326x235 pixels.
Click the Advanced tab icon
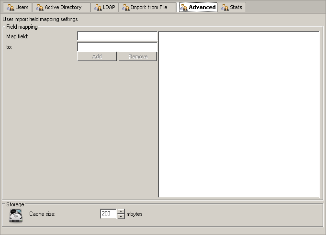pyautogui.click(x=183, y=7)
